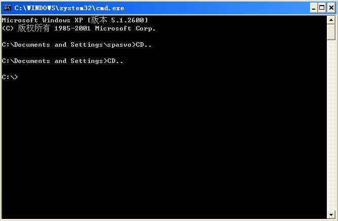Image resolution: width=338 pixels, height=221 pixels.
Task: Click the empty scrollbar track below thumb
Action: (331, 127)
